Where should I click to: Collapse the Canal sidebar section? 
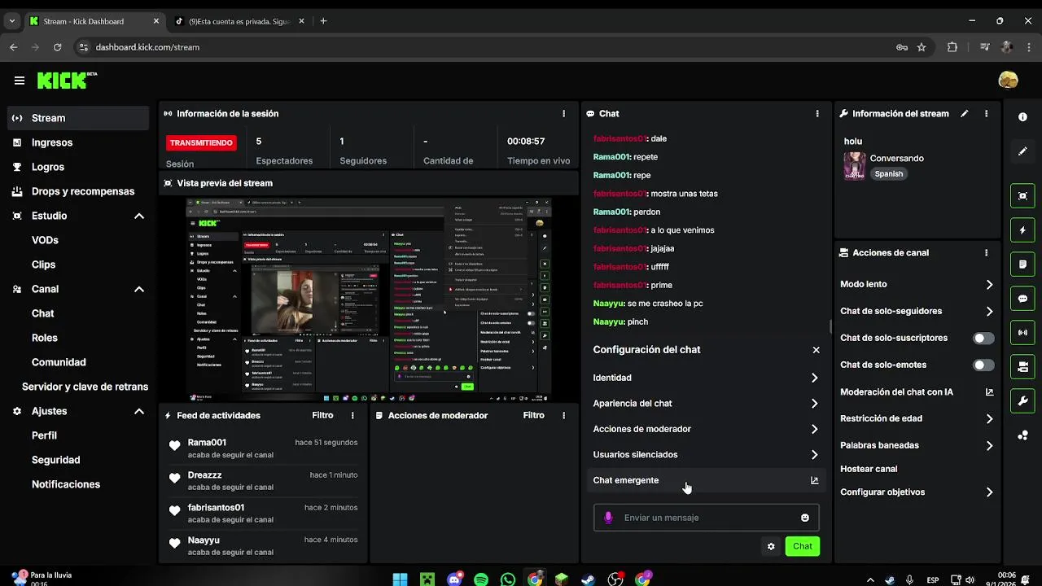pos(139,289)
